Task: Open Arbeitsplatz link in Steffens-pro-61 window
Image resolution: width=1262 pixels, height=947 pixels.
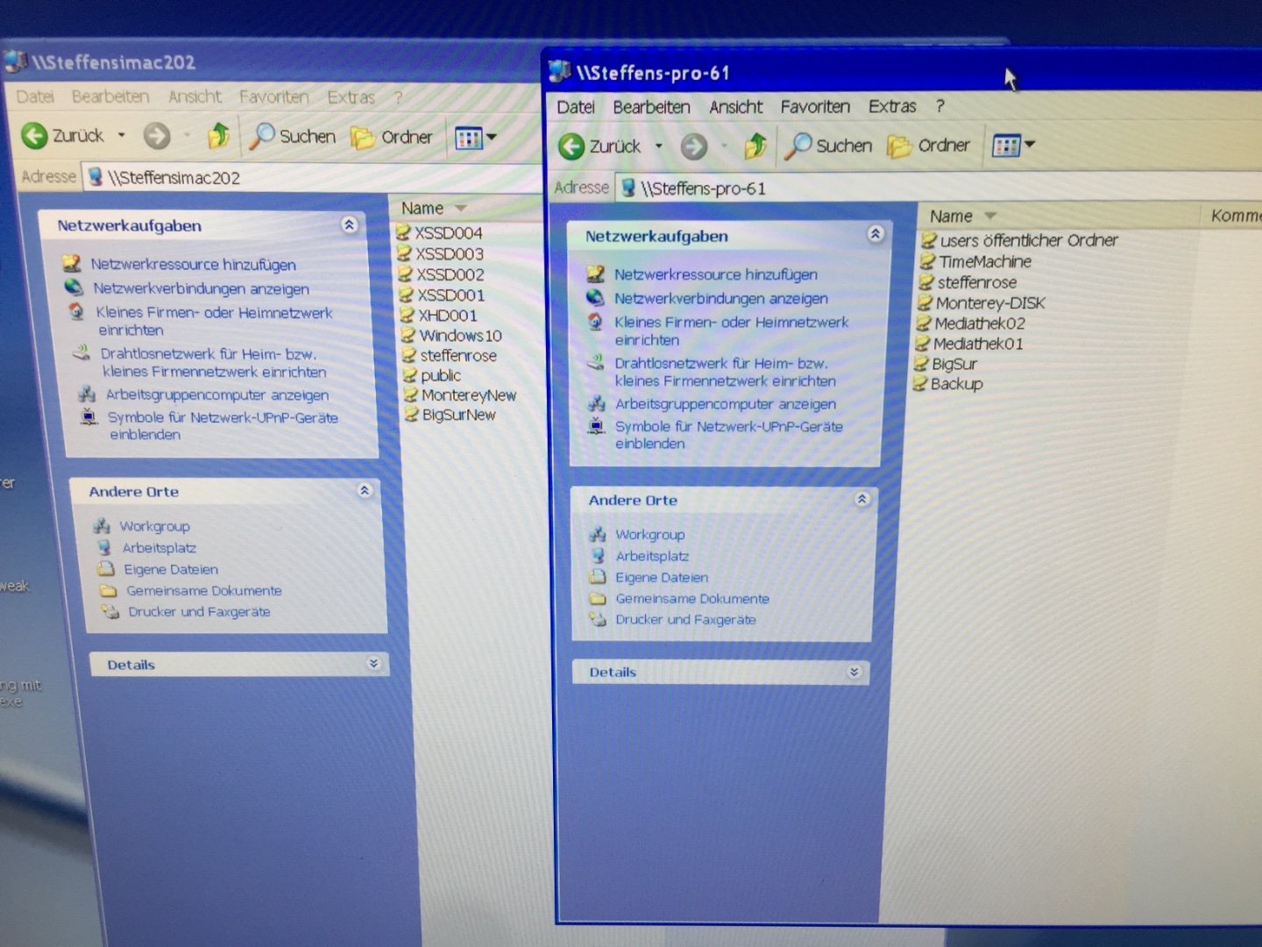Action: [652, 556]
